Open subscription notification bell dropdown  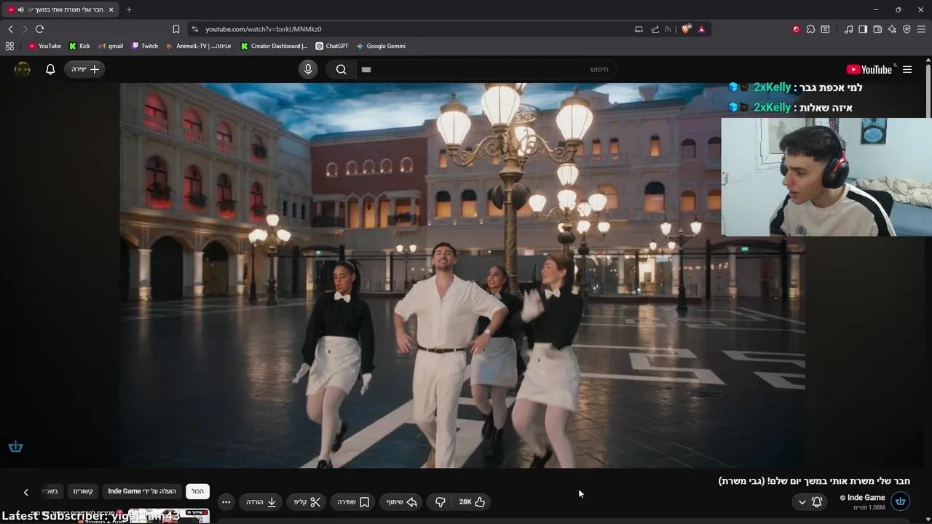pos(810,501)
